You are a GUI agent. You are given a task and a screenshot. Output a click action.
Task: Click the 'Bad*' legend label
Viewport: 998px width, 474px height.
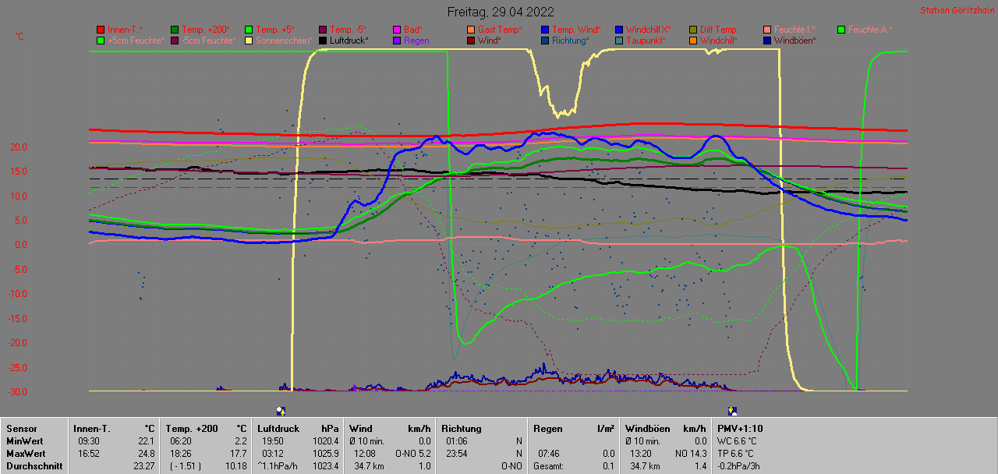(x=413, y=30)
